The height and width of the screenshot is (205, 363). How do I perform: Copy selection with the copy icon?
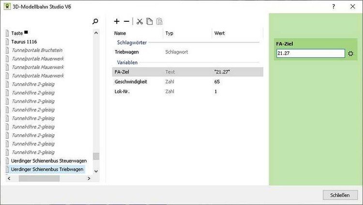coord(150,21)
